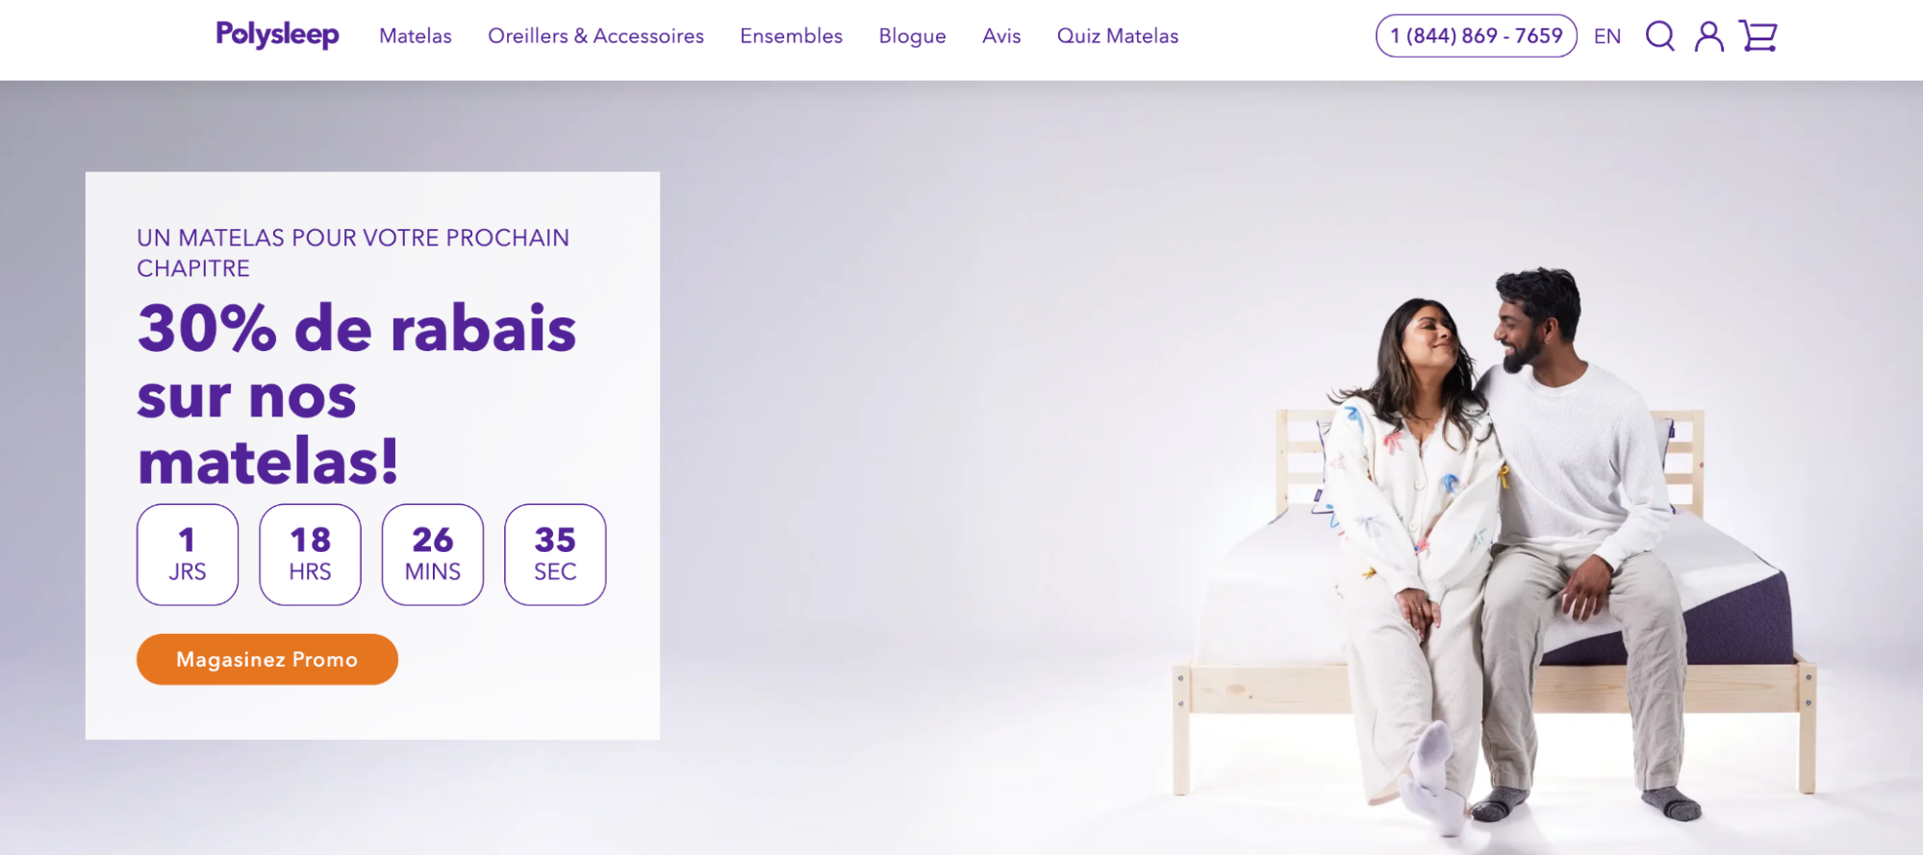Switch language to EN
This screenshot has width=1923, height=856.
(1607, 37)
